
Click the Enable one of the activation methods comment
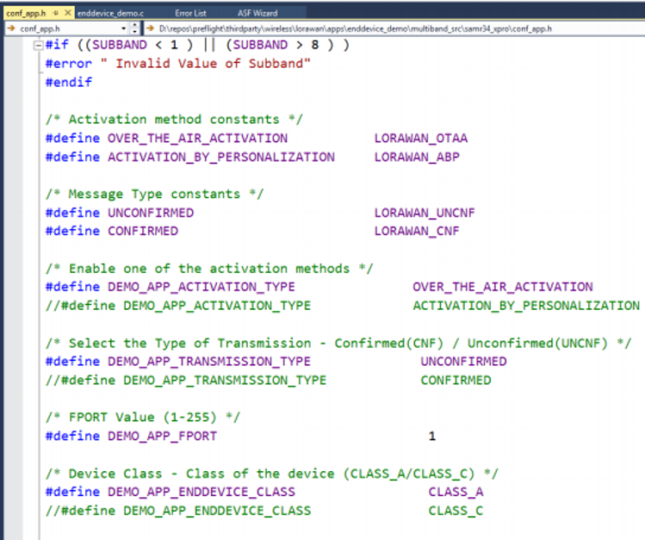point(209,269)
